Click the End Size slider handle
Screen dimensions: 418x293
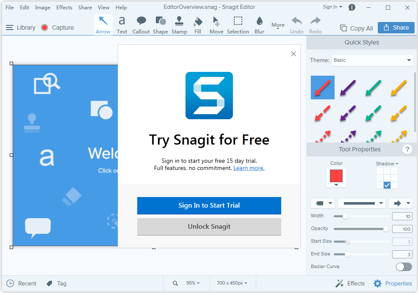347,255
